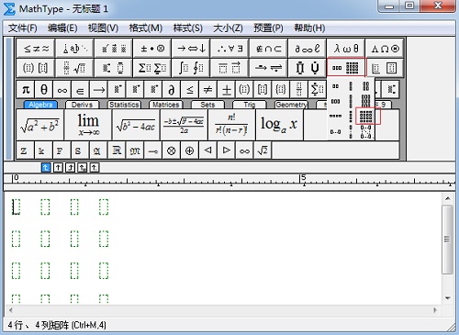Open the logical symbols palette (∴ ∀ ∃)
459x335 pixels.
click(229, 49)
